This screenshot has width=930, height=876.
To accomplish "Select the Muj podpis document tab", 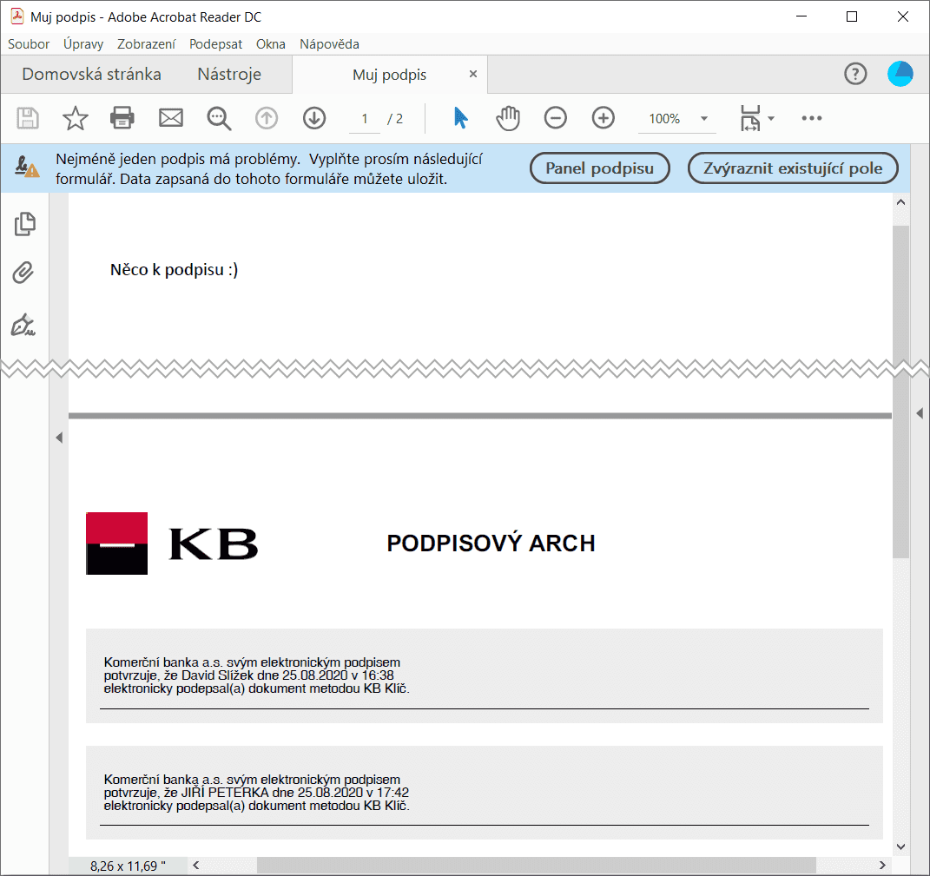I will 390,75.
